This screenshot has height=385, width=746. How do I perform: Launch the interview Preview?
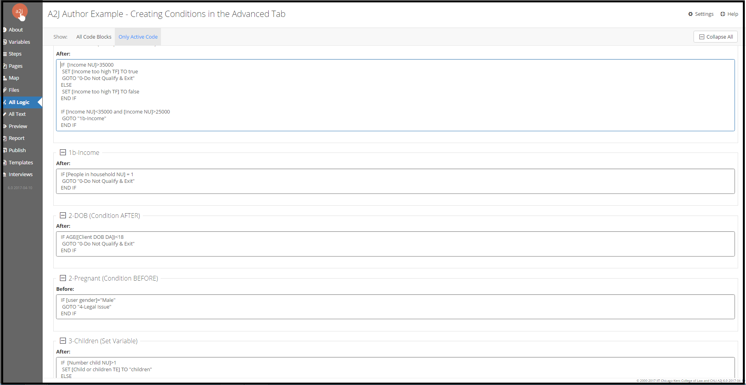[18, 126]
